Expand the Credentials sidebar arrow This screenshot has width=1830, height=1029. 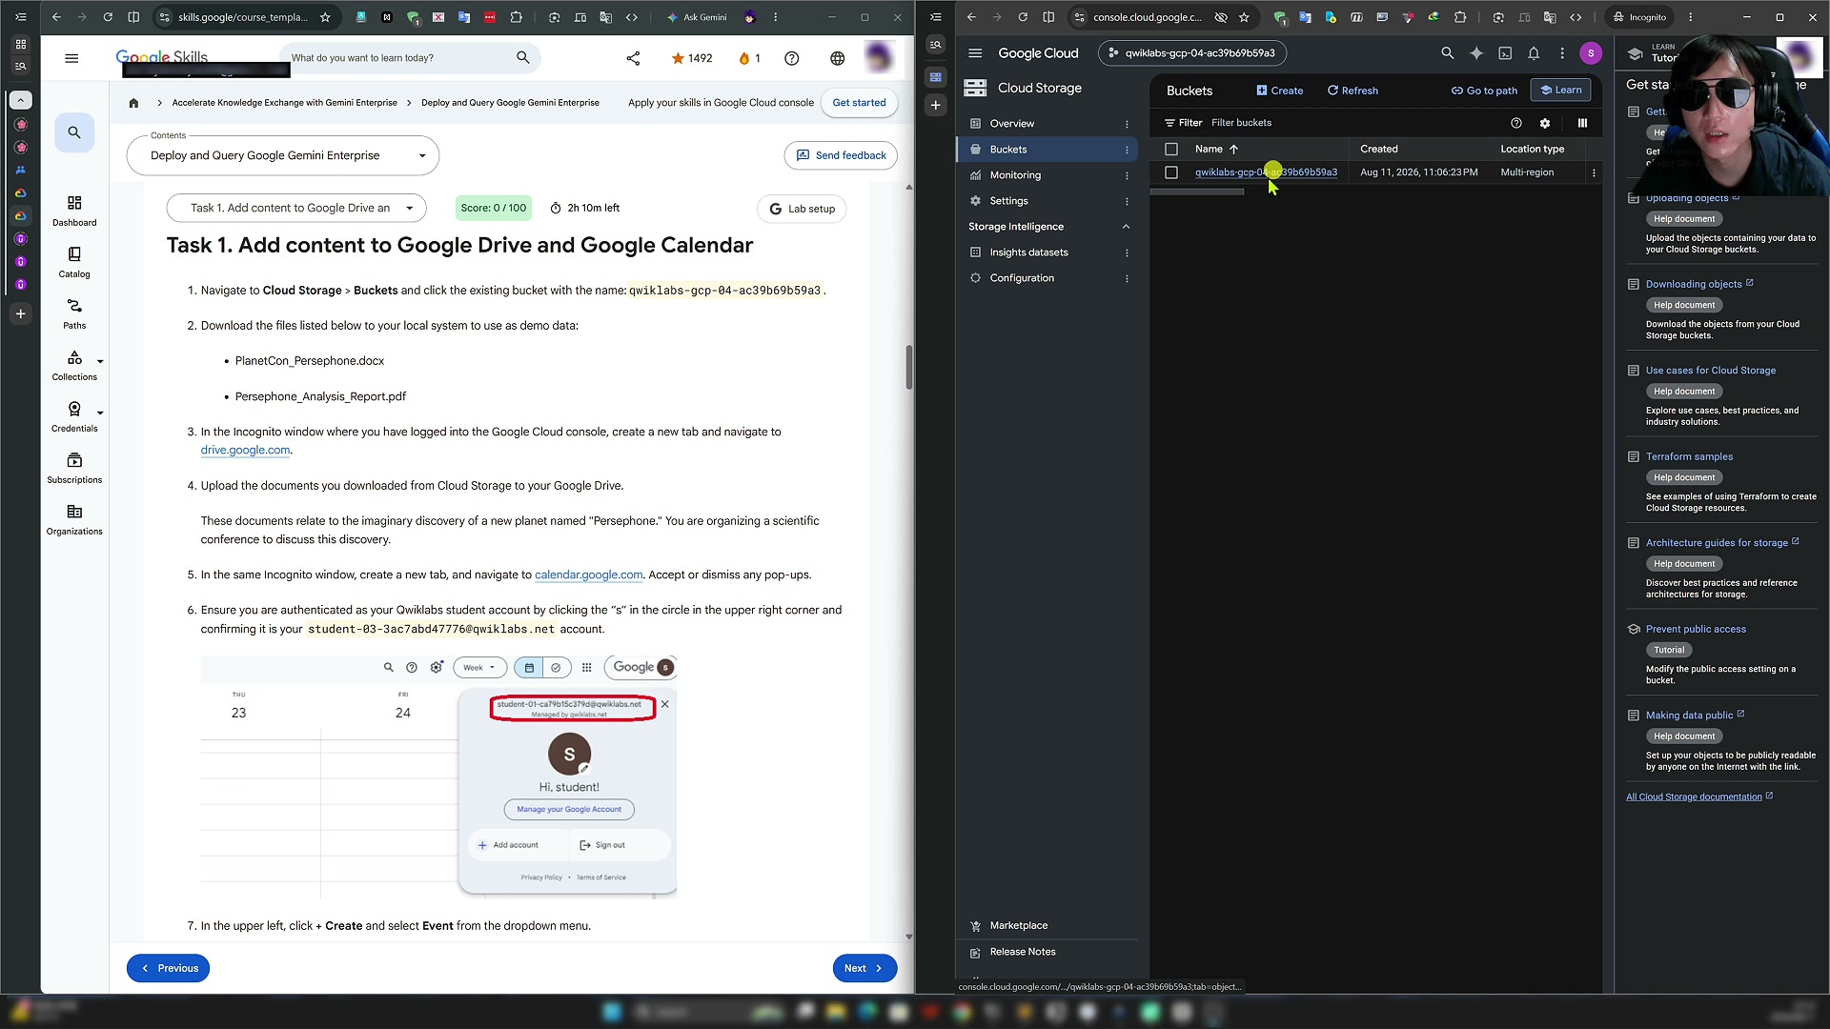click(x=100, y=413)
